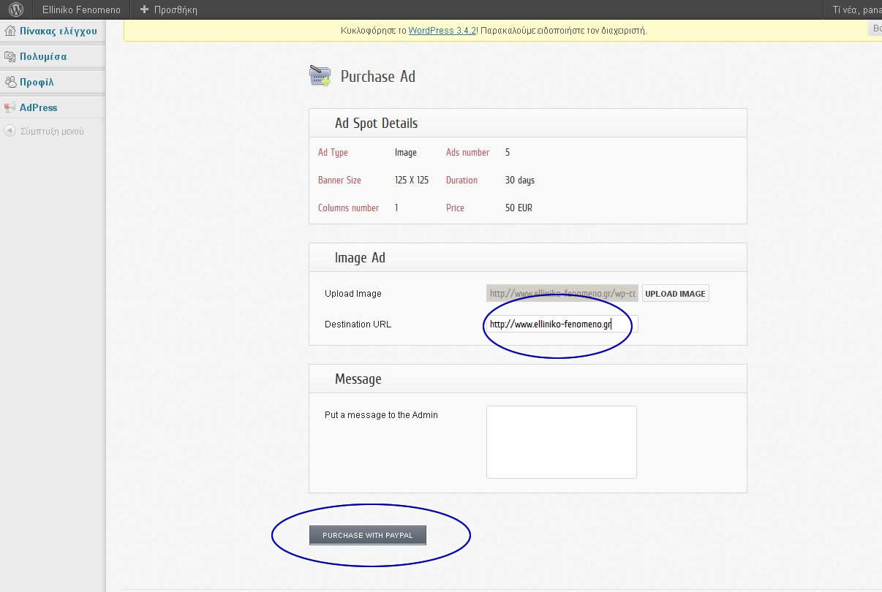
Task: Click the WordPress logo icon
Action: click(16, 10)
